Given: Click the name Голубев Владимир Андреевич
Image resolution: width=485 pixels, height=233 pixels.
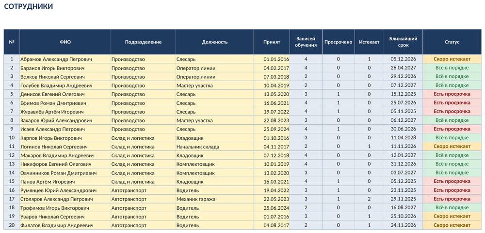Looking at the screenshot, I should click(57, 86).
